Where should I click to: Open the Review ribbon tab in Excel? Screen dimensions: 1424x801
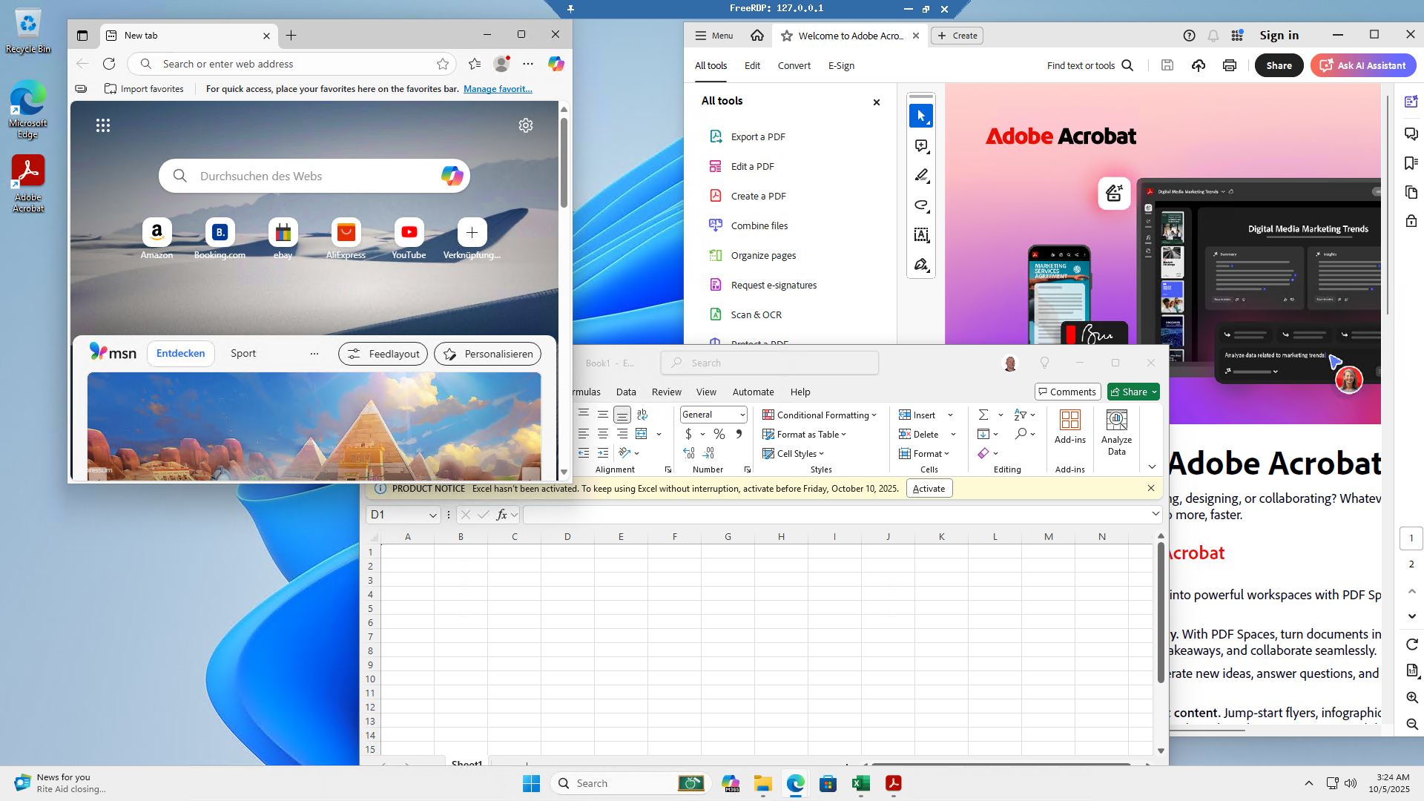pyautogui.click(x=666, y=392)
